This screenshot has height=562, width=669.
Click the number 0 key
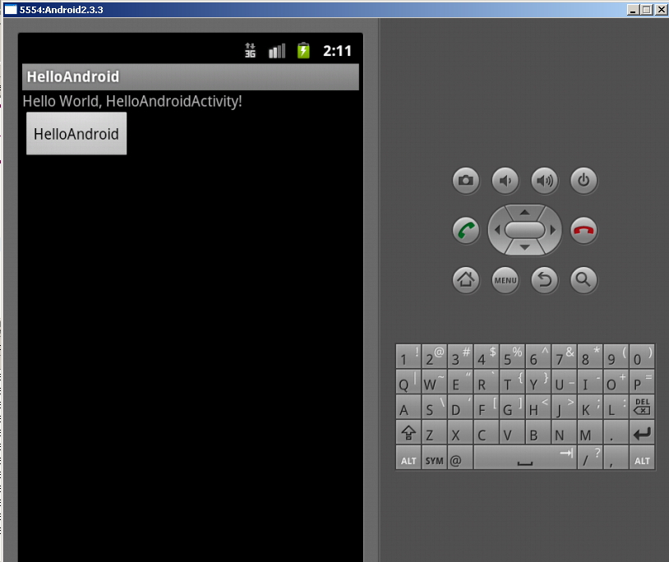click(642, 356)
